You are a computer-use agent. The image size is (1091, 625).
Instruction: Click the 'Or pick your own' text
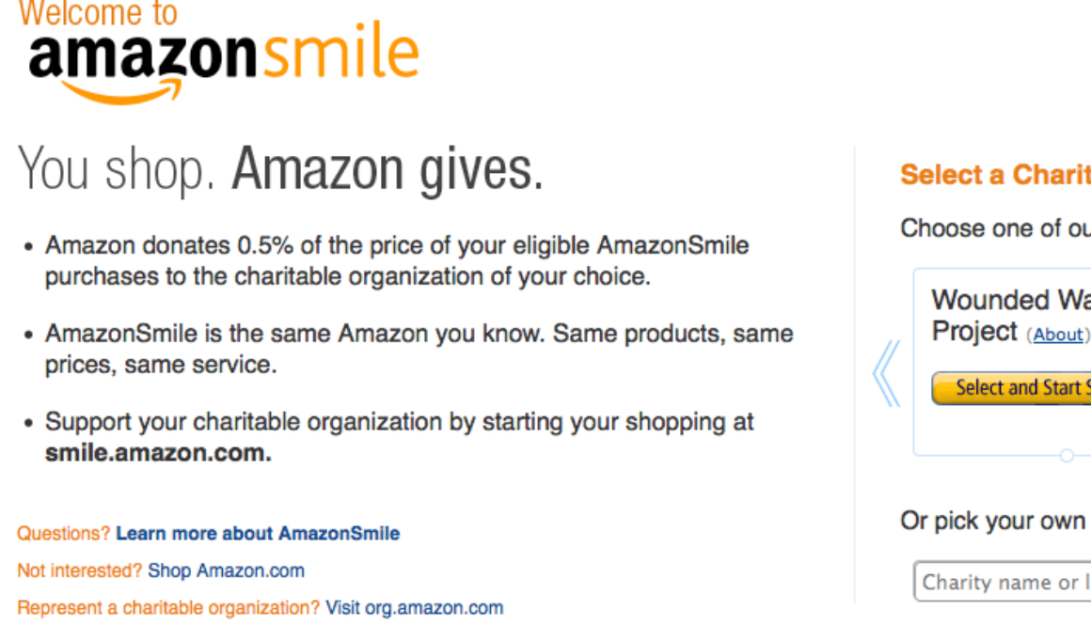993,521
